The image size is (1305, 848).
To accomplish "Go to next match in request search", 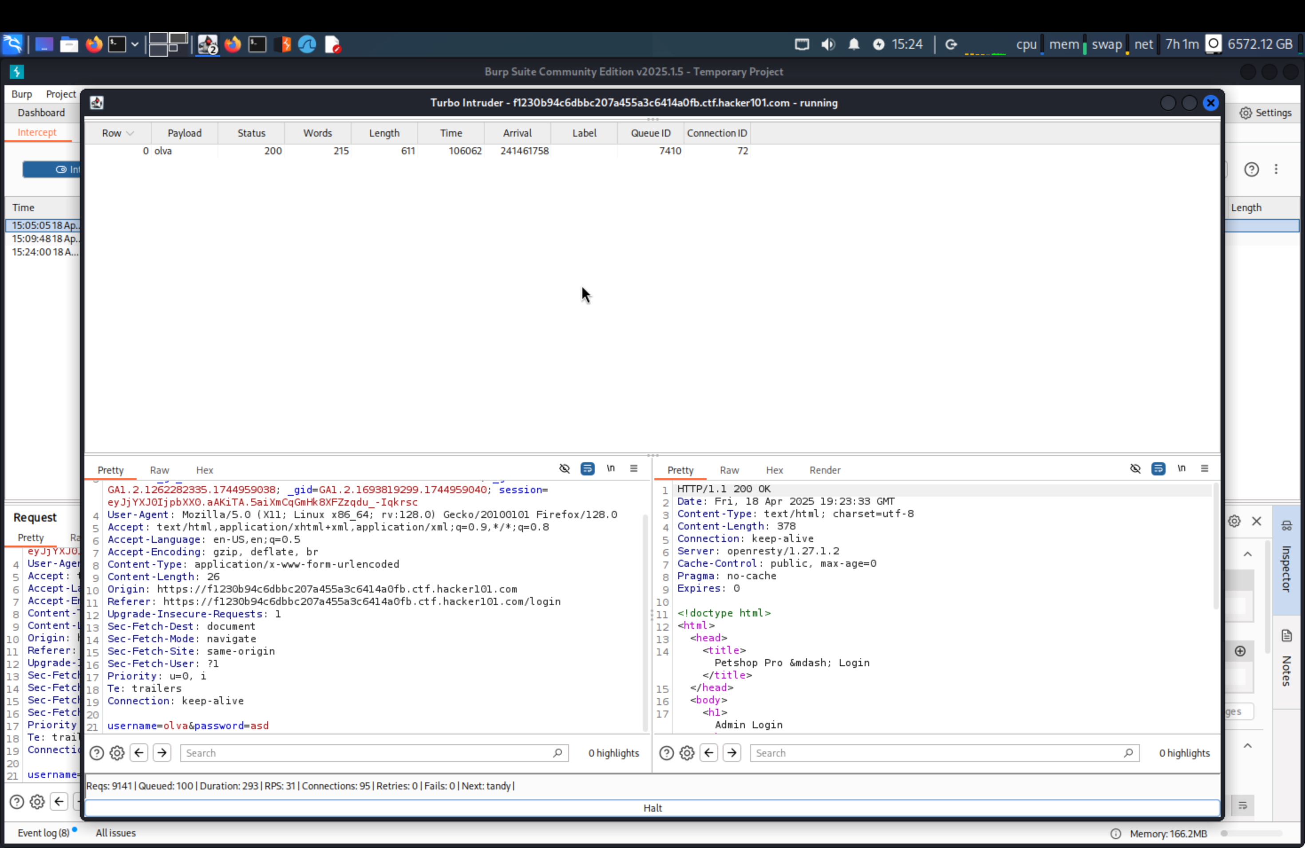I will (x=162, y=753).
